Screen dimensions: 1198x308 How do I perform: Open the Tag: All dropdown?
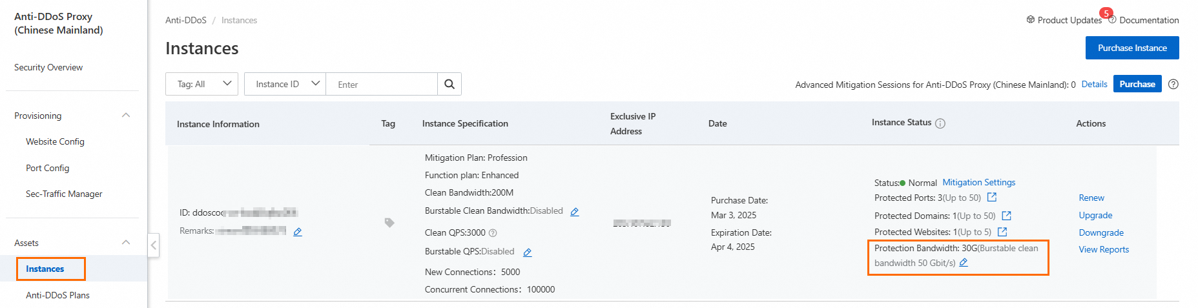pyautogui.click(x=201, y=84)
